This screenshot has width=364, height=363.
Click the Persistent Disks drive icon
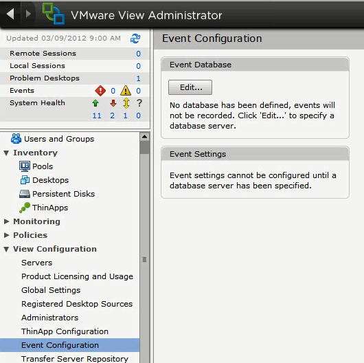pyautogui.click(x=25, y=194)
